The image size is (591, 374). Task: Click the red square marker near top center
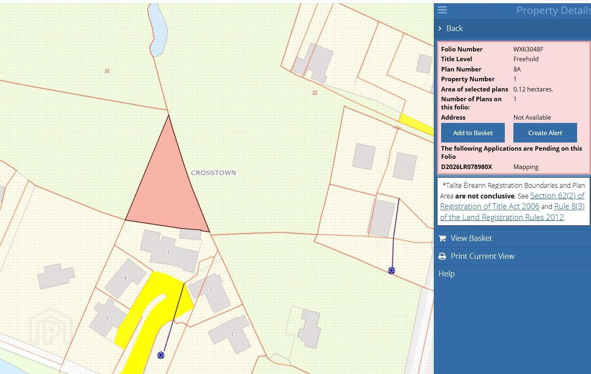314,93
